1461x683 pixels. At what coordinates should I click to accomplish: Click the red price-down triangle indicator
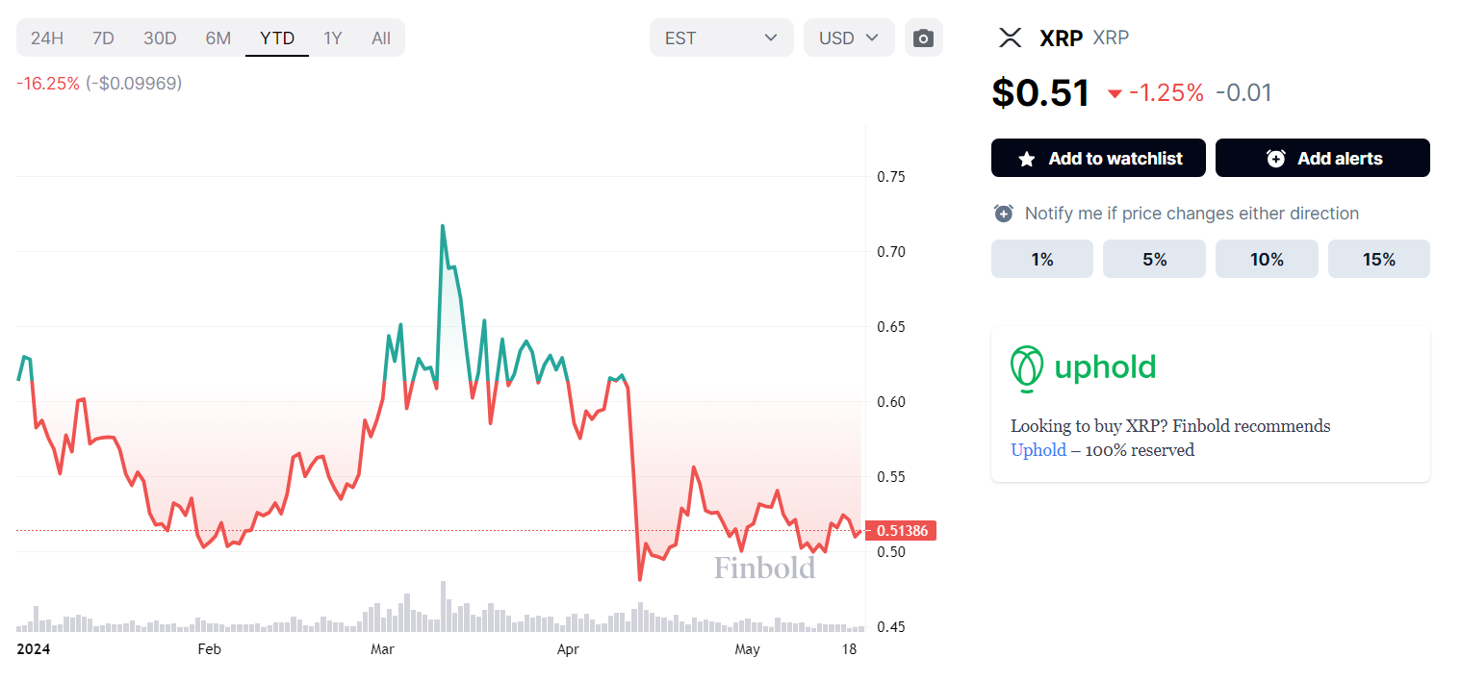point(1115,93)
